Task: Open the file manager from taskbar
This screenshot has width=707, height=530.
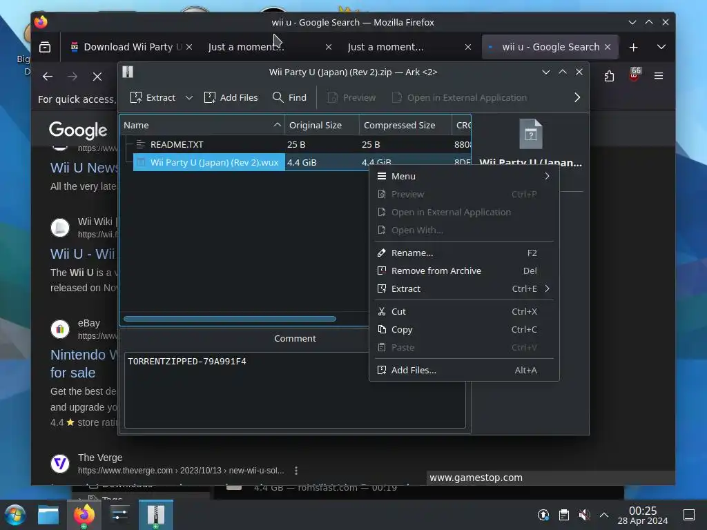Action: click(x=48, y=515)
